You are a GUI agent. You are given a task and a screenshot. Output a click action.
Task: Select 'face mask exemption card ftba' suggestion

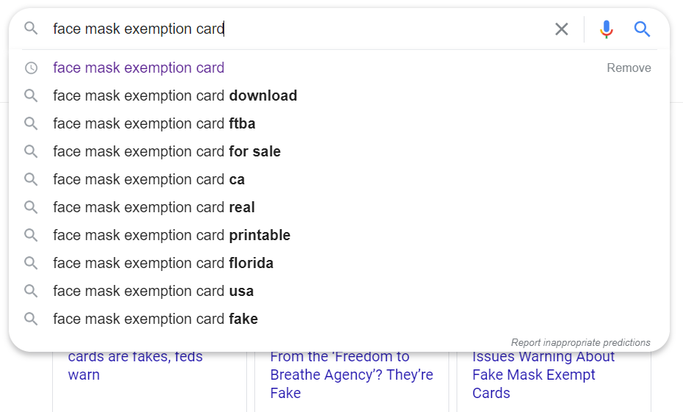pos(340,123)
